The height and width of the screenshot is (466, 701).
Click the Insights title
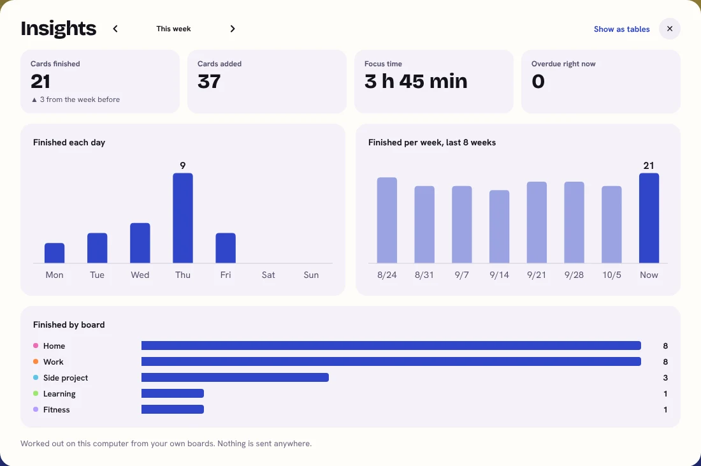click(x=59, y=28)
